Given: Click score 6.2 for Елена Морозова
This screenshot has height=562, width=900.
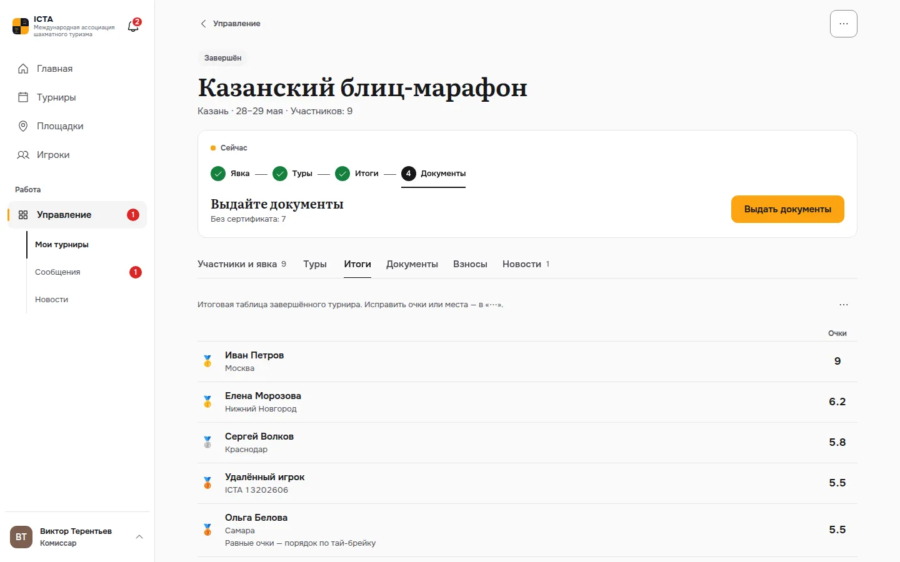Looking at the screenshot, I should click(837, 402).
